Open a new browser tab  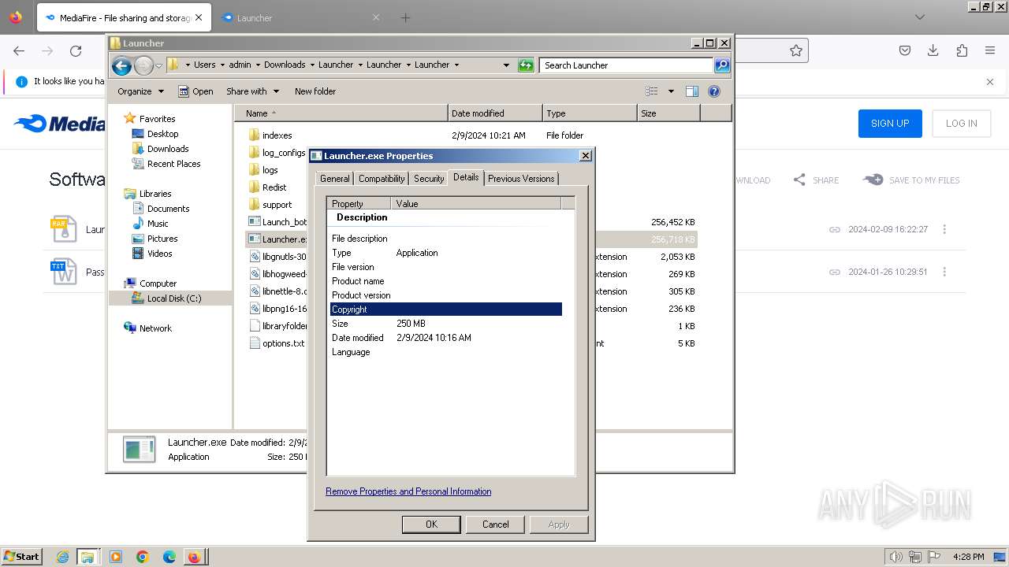(405, 17)
